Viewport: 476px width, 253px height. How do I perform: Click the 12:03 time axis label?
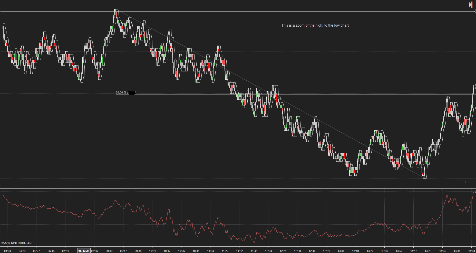pos(268,251)
